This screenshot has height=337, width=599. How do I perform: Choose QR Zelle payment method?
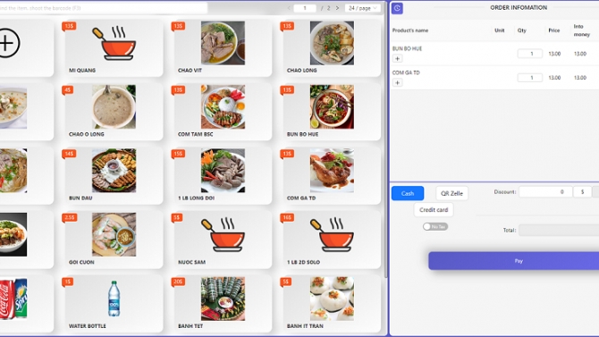coord(451,193)
